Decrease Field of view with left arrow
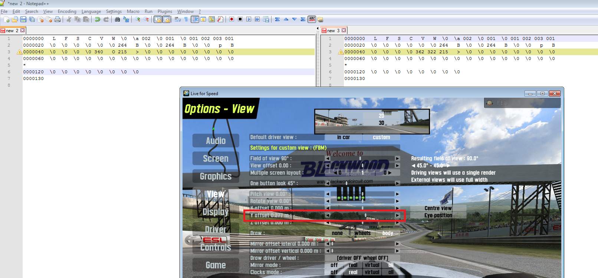The width and height of the screenshot is (598, 278). (x=328, y=158)
